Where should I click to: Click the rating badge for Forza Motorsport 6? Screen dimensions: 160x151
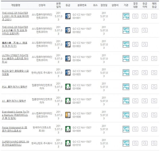[68, 129]
